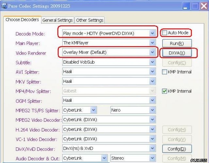Switch to the General Settings tab
This screenshot has height=163, width=209.
57,20
